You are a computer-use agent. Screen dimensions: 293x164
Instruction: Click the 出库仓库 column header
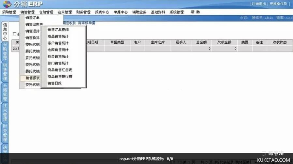coord(157,42)
